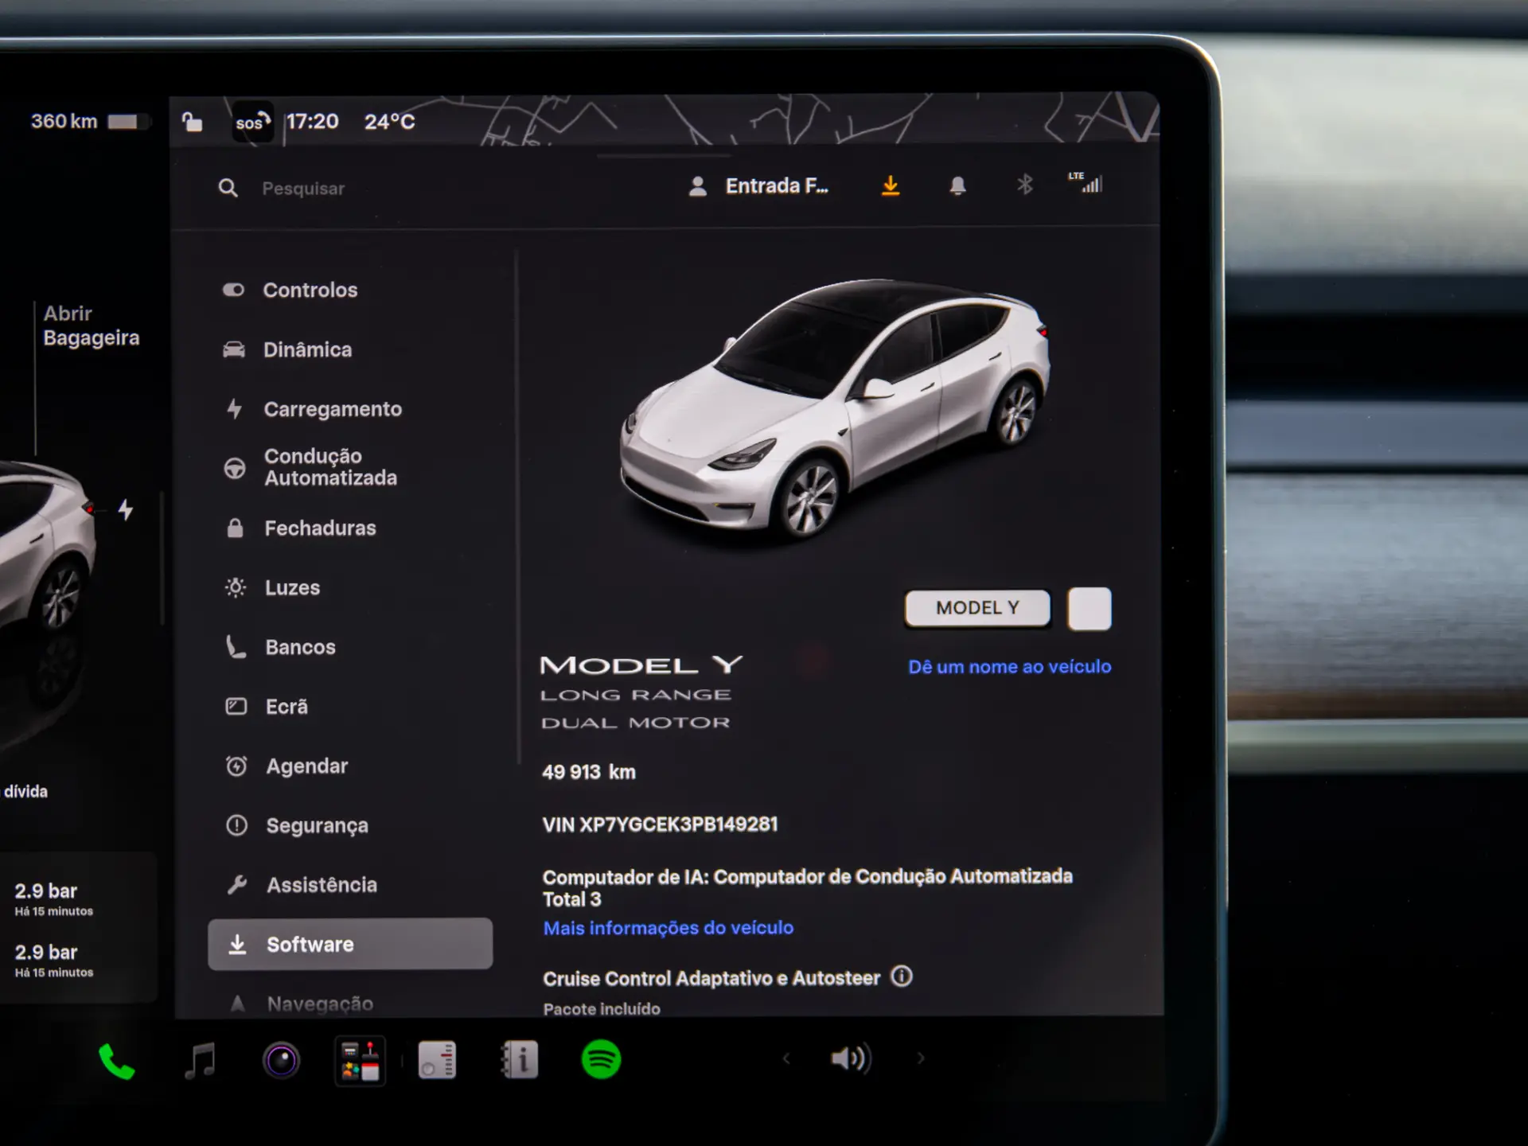The height and width of the screenshot is (1146, 1528).
Task: Open Navegação settings
Action: (301, 1004)
